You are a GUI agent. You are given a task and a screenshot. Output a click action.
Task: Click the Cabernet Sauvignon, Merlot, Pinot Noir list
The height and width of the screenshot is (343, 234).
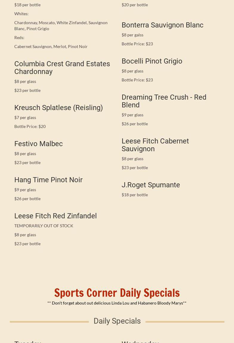click(x=51, y=47)
